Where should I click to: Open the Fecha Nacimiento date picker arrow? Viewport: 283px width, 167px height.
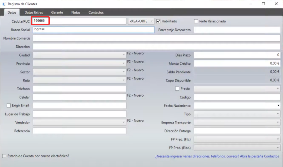click(278, 105)
